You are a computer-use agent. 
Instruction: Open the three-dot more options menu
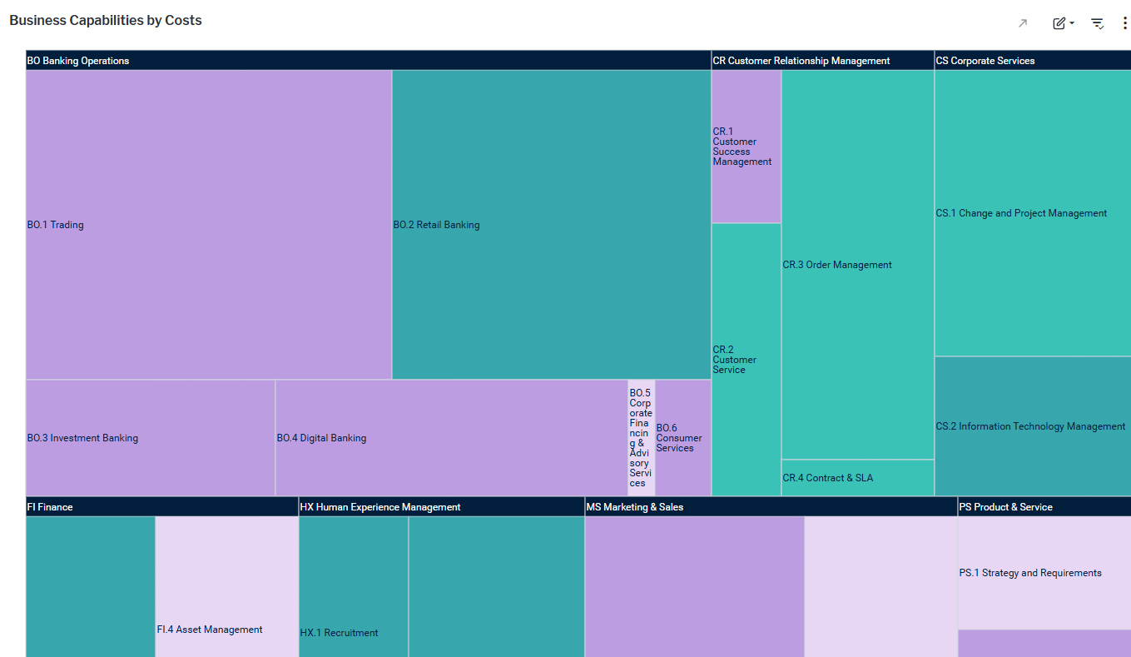coord(1124,23)
